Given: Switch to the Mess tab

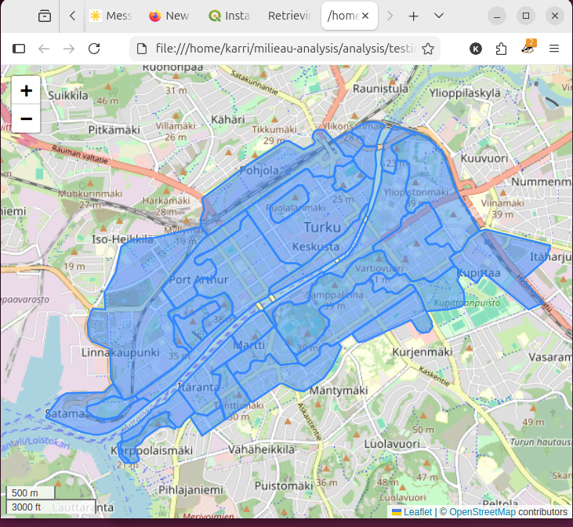Looking at the screenshot, I should (x=110, y=16).
